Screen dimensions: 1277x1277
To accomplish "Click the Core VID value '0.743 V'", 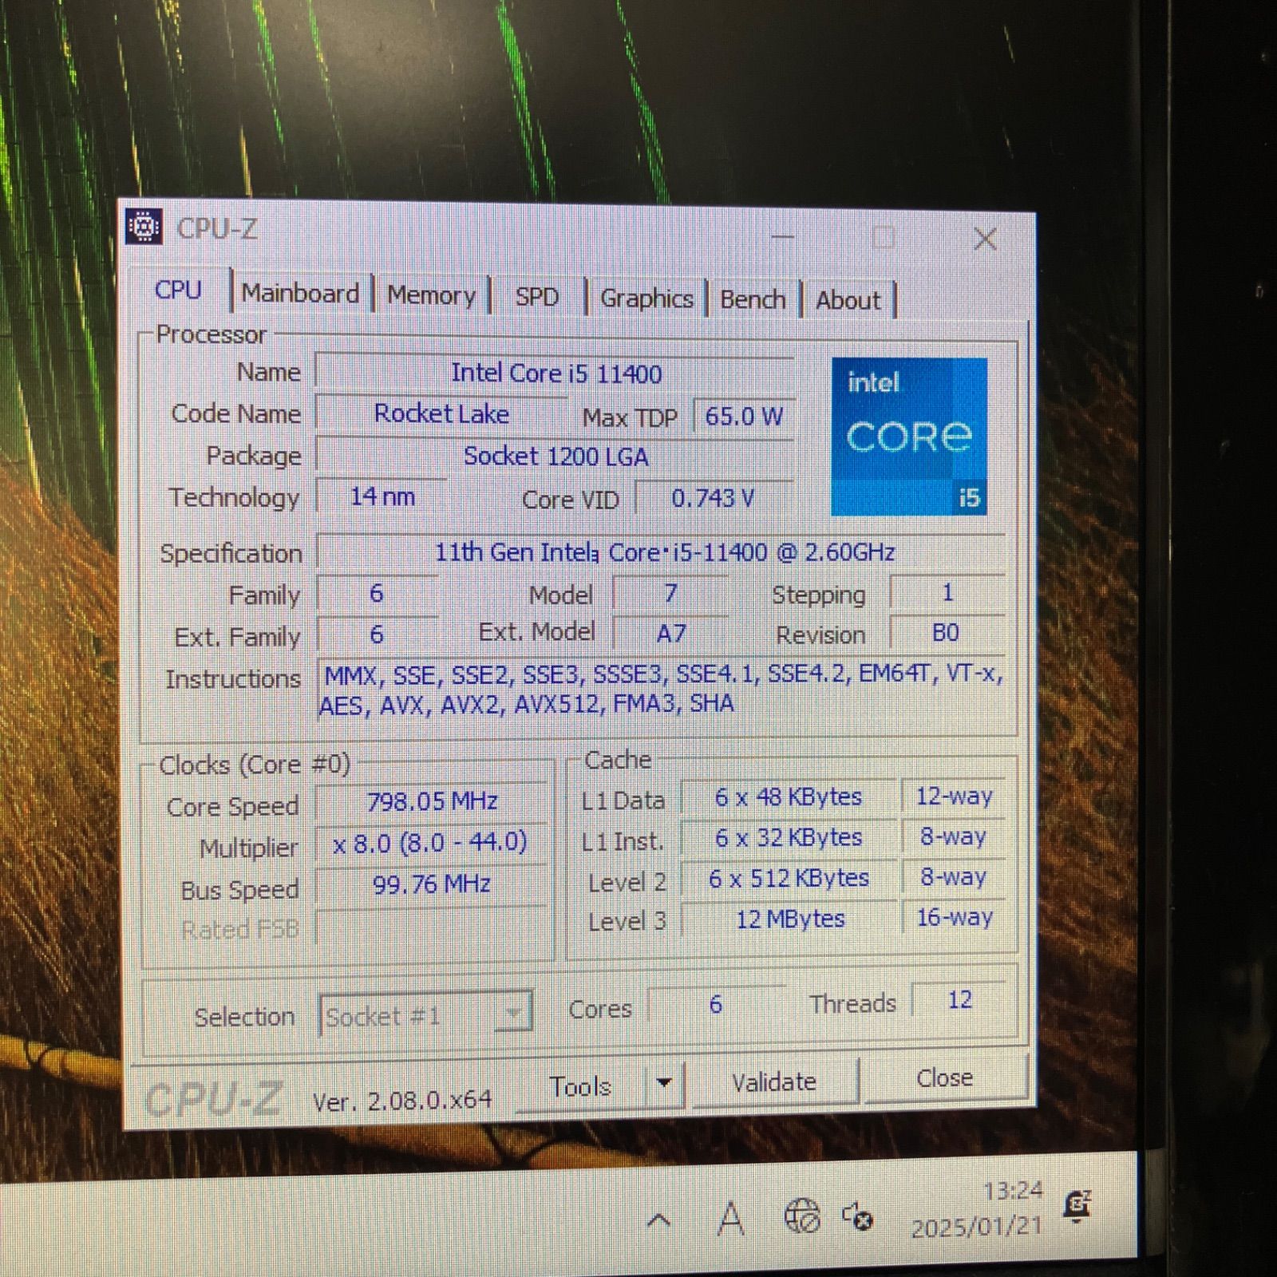I will (713, 499).
